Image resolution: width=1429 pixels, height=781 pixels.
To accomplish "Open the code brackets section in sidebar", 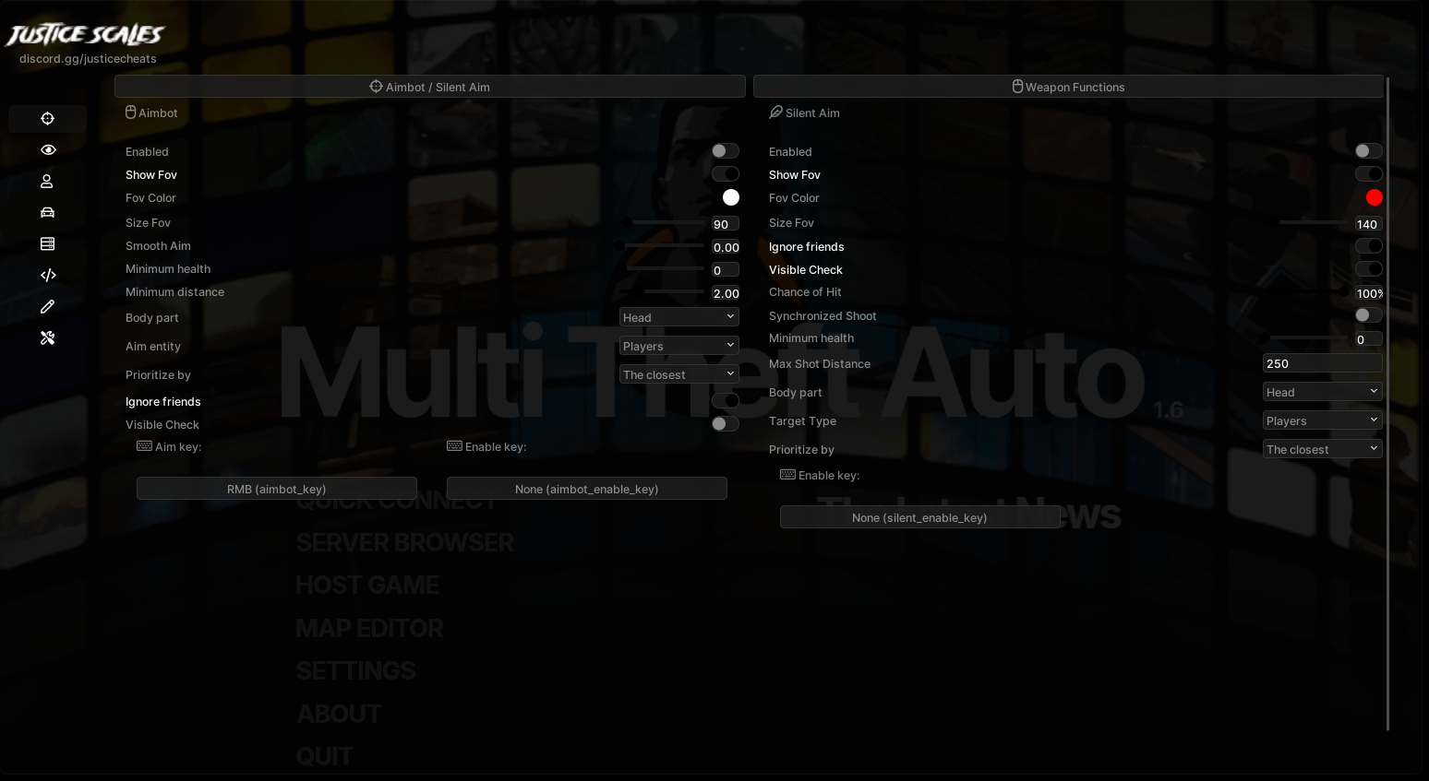I will pos(48,276).
